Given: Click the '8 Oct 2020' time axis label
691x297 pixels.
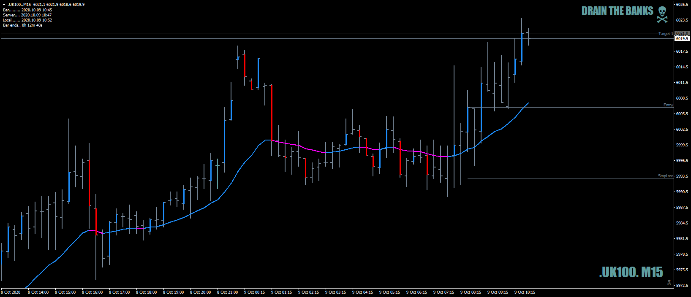Looking at the screenshot, I should tap(11, 292).
